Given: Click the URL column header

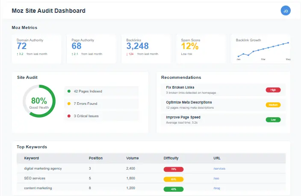Looking at the screenshot, I should click(217, 158).
